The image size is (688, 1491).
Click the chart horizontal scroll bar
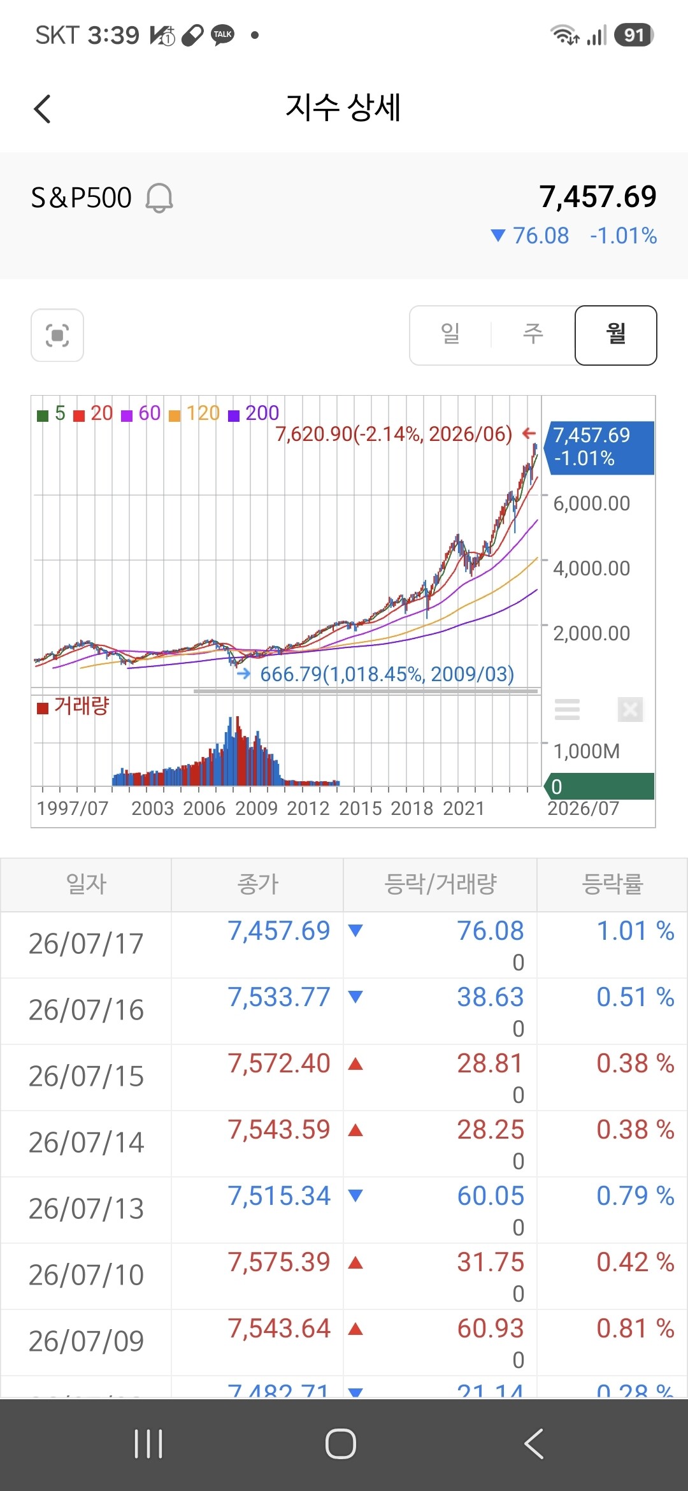[x=366, y=691]
